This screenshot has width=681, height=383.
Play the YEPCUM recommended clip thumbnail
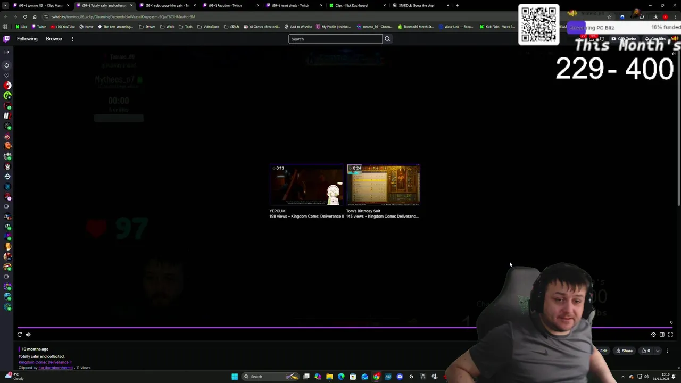(x=306, y=185)
